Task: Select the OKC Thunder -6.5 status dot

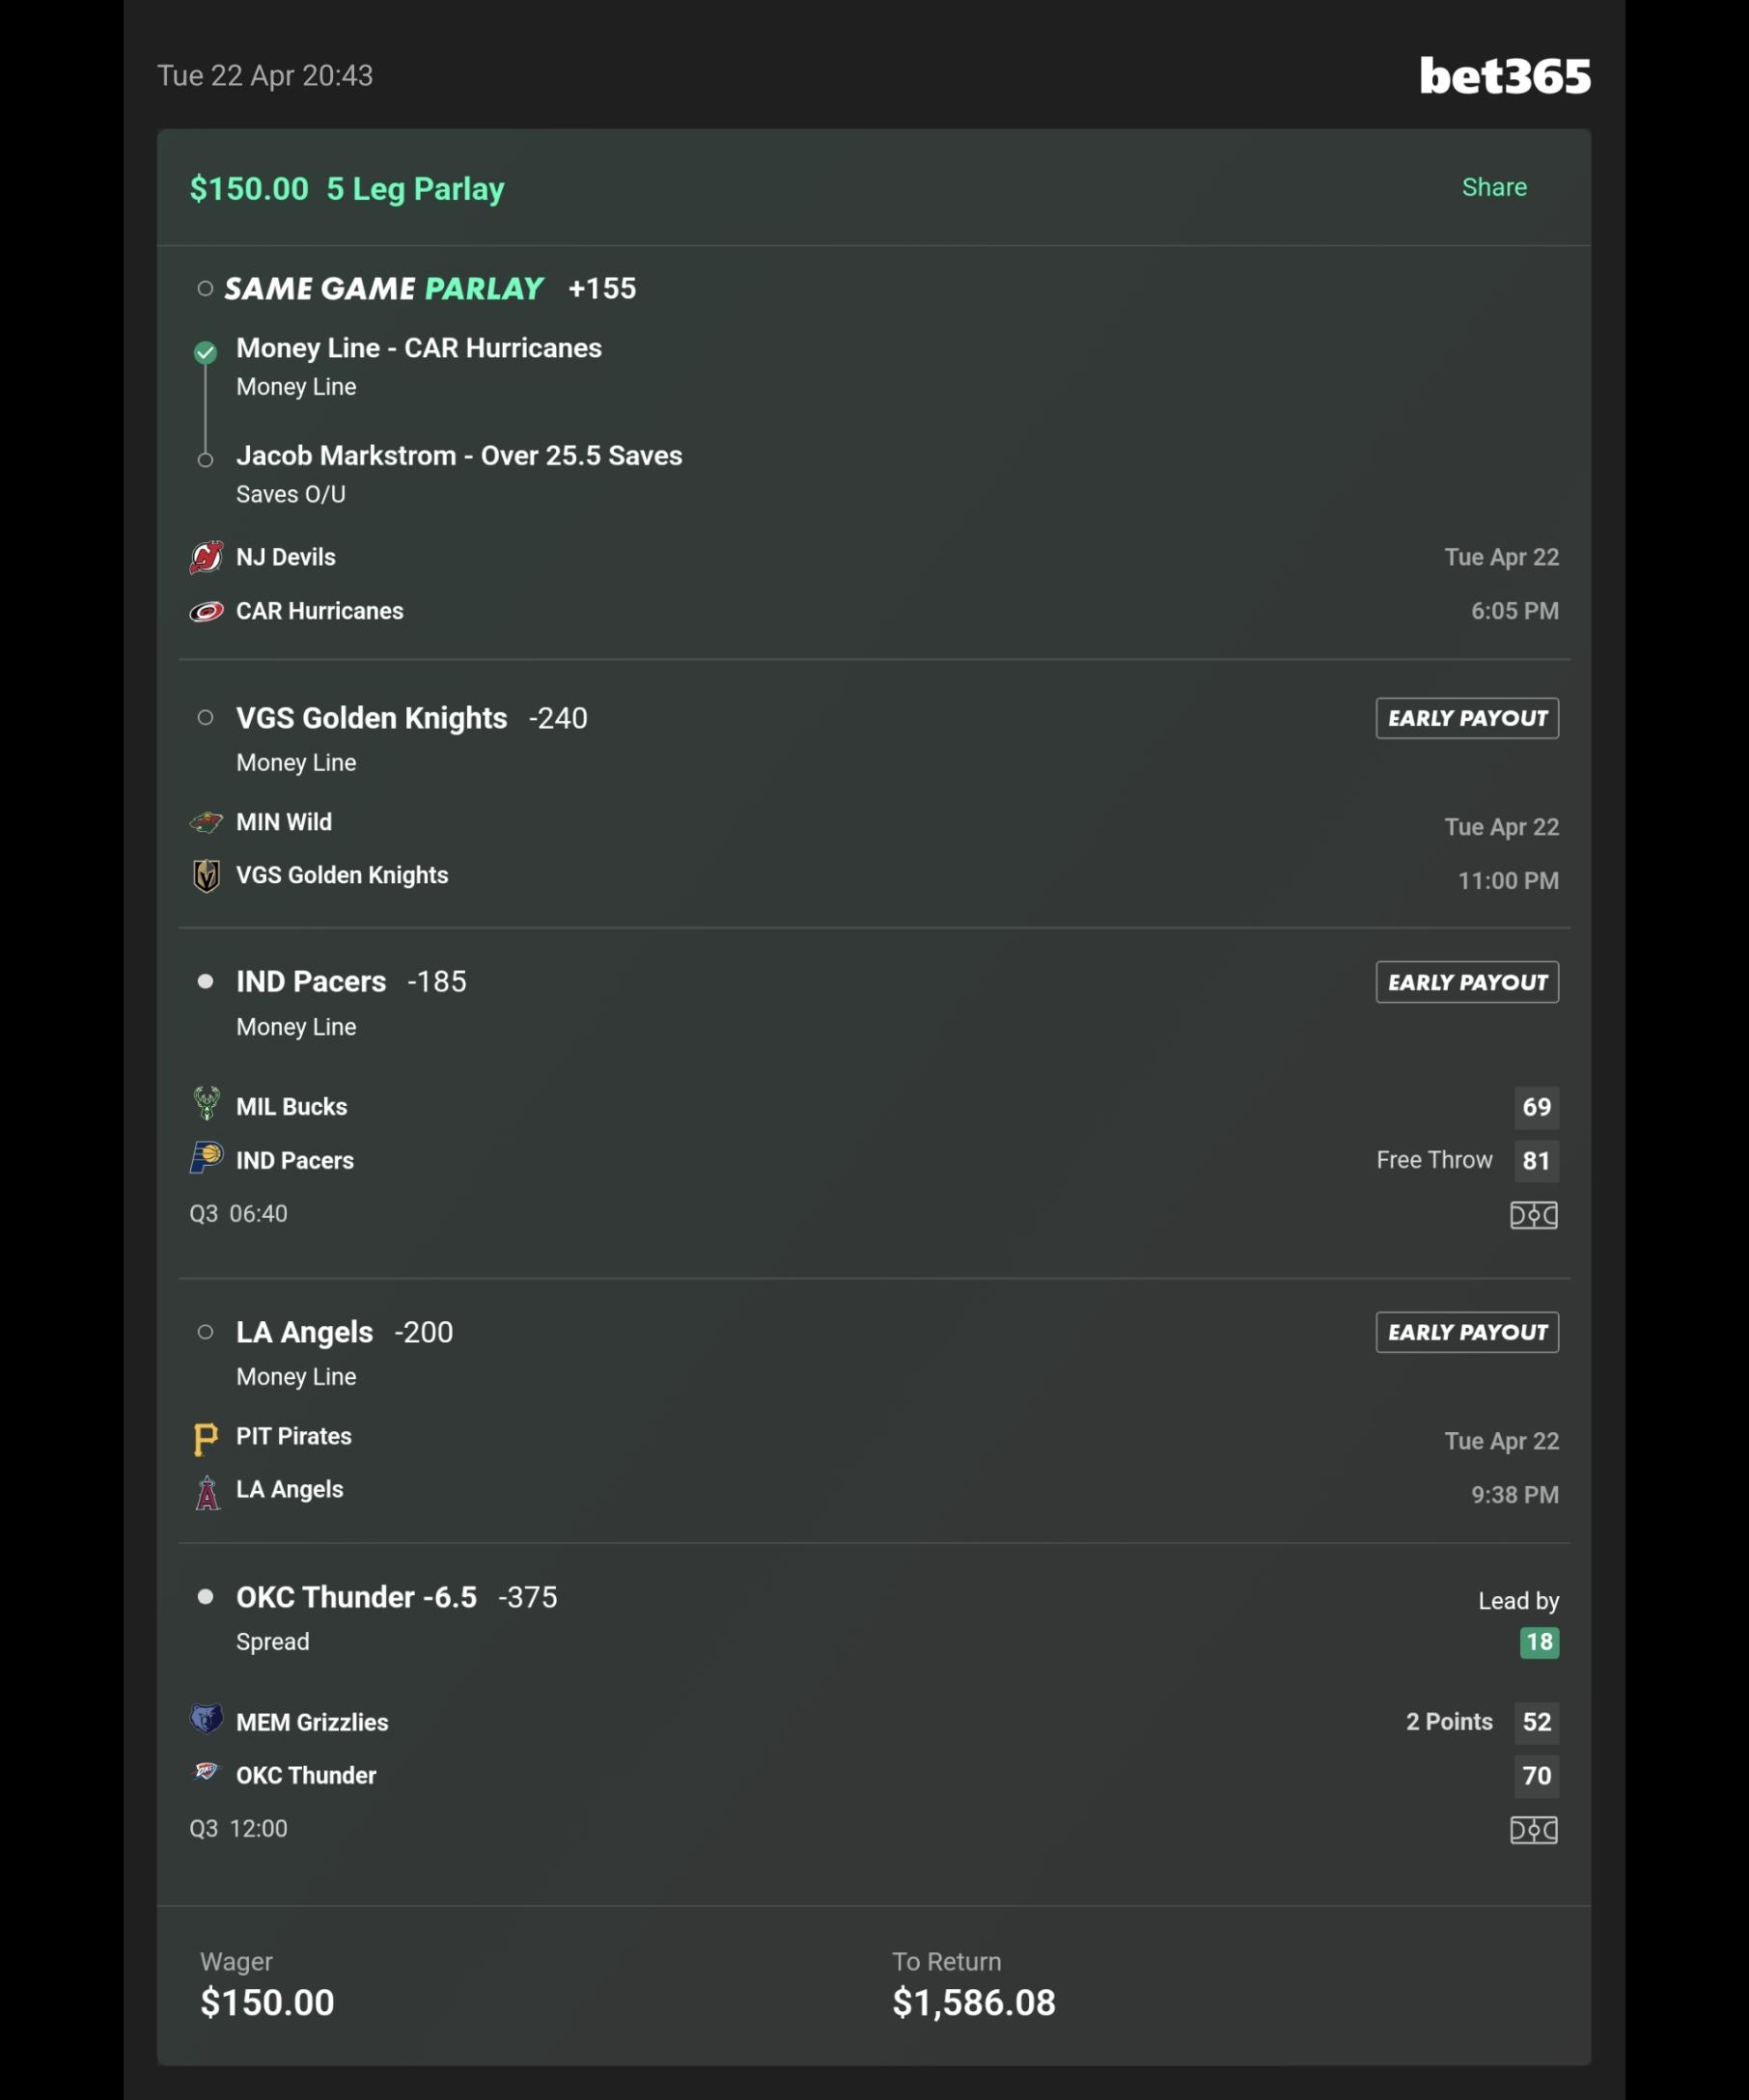Action: click(x=205, y=1596)
